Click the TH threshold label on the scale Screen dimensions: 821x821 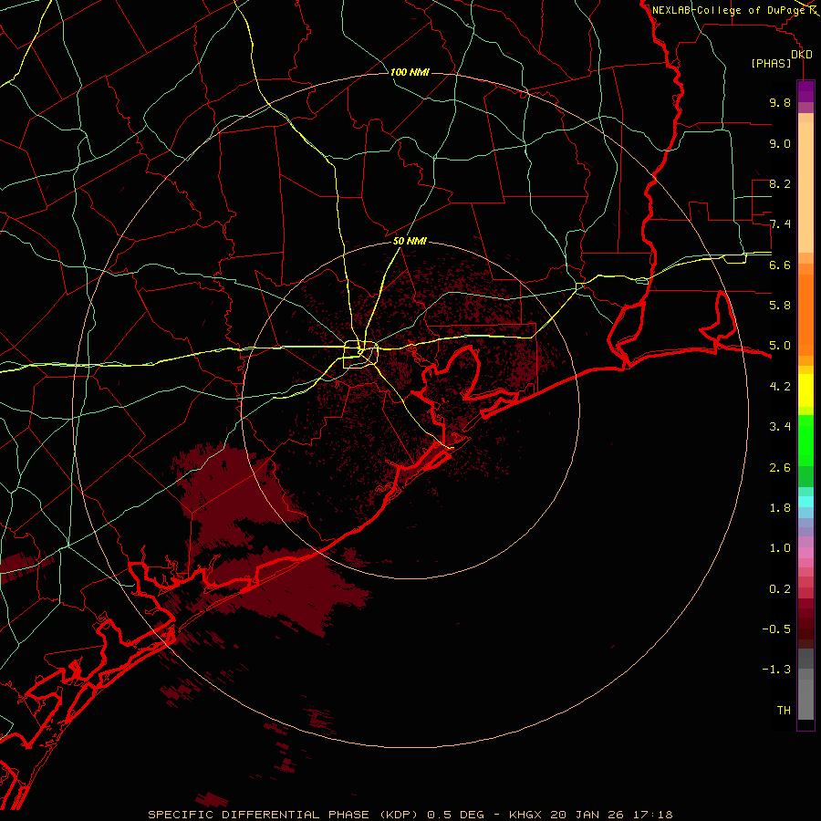[784, 710]
